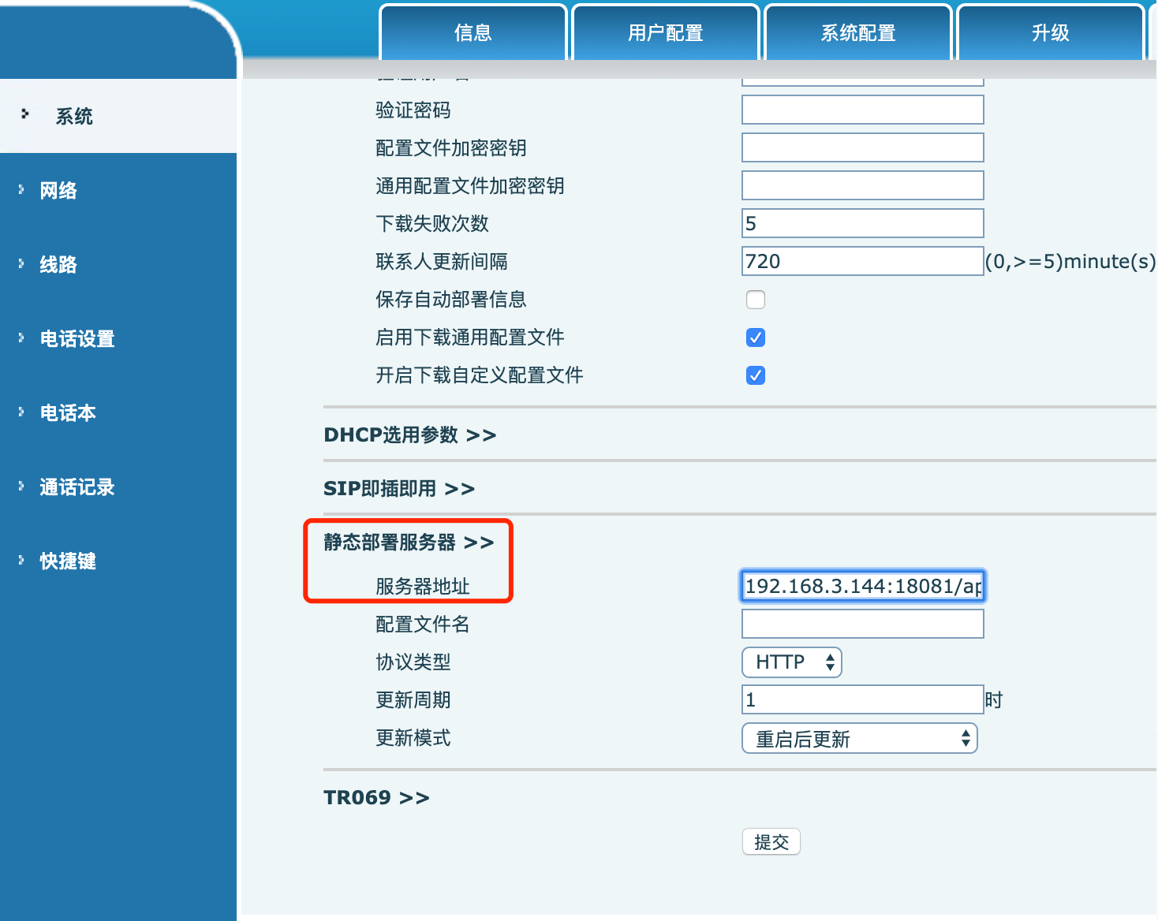This screenshot has height=921, width=1158.
Task: Select the 系统配置 tab
Action: point(858,32)
